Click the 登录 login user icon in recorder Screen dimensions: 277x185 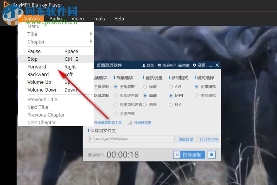144,65
